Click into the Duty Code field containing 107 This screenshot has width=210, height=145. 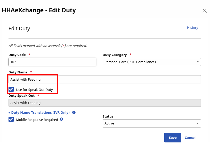click(x=52, y=62)
